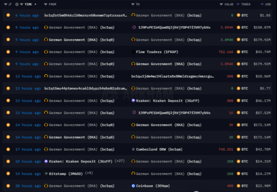Image resolution: width=277 pixels, height=192 pixels.
Task: Open Cumberland DRW (bc1qm) recipient
Action: (159, 149)
